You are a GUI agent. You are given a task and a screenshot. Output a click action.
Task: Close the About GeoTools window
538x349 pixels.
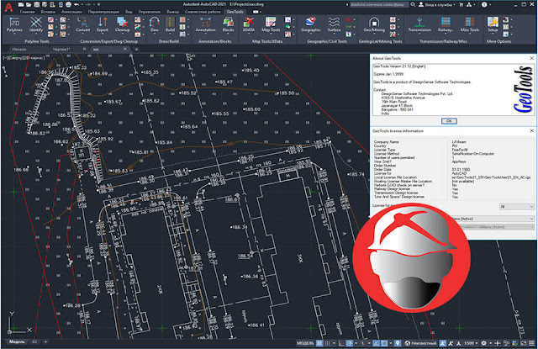(531, 58)
